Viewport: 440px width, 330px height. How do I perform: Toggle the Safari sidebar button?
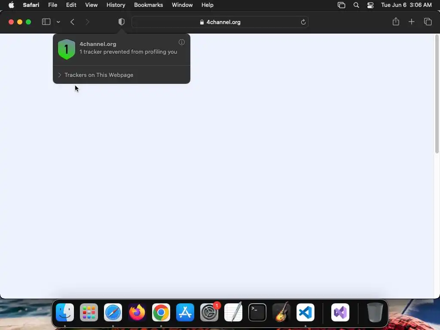(x=46, y=22)
